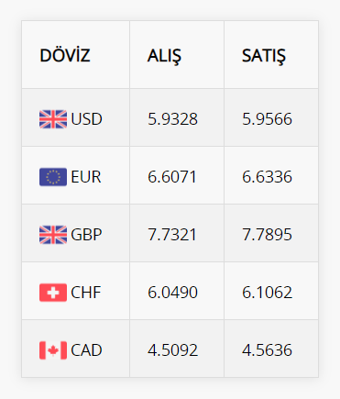
Task: Select the CHF currency label
Action: point(86,293)
